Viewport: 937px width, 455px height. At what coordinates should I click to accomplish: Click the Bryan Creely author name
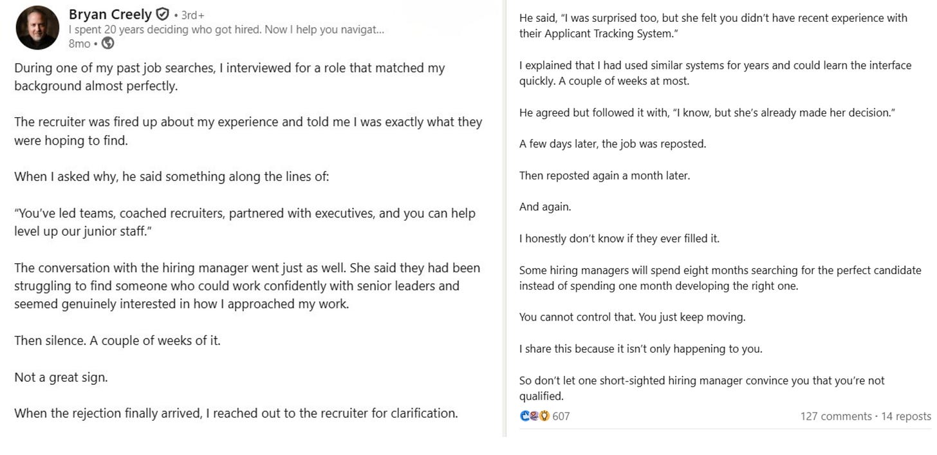(110, 14)
